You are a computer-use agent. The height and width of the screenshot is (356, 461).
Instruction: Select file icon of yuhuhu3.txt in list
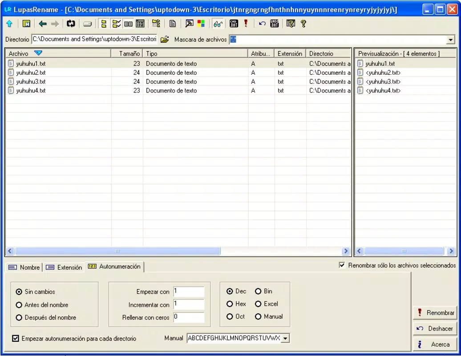click(x=11, y=81)
